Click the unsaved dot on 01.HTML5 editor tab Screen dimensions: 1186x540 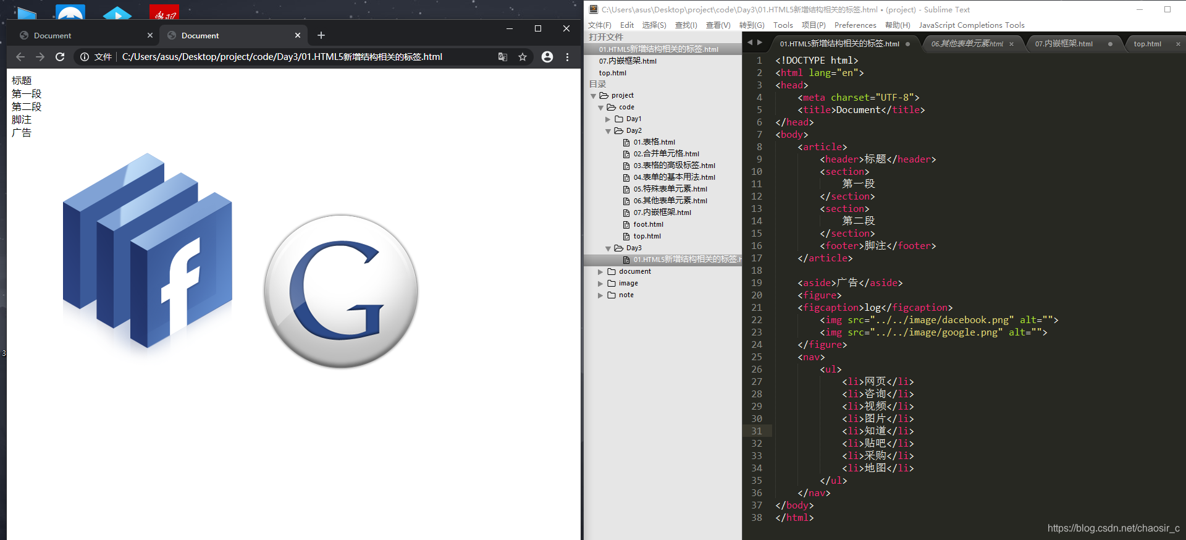[x=907, y=44]
